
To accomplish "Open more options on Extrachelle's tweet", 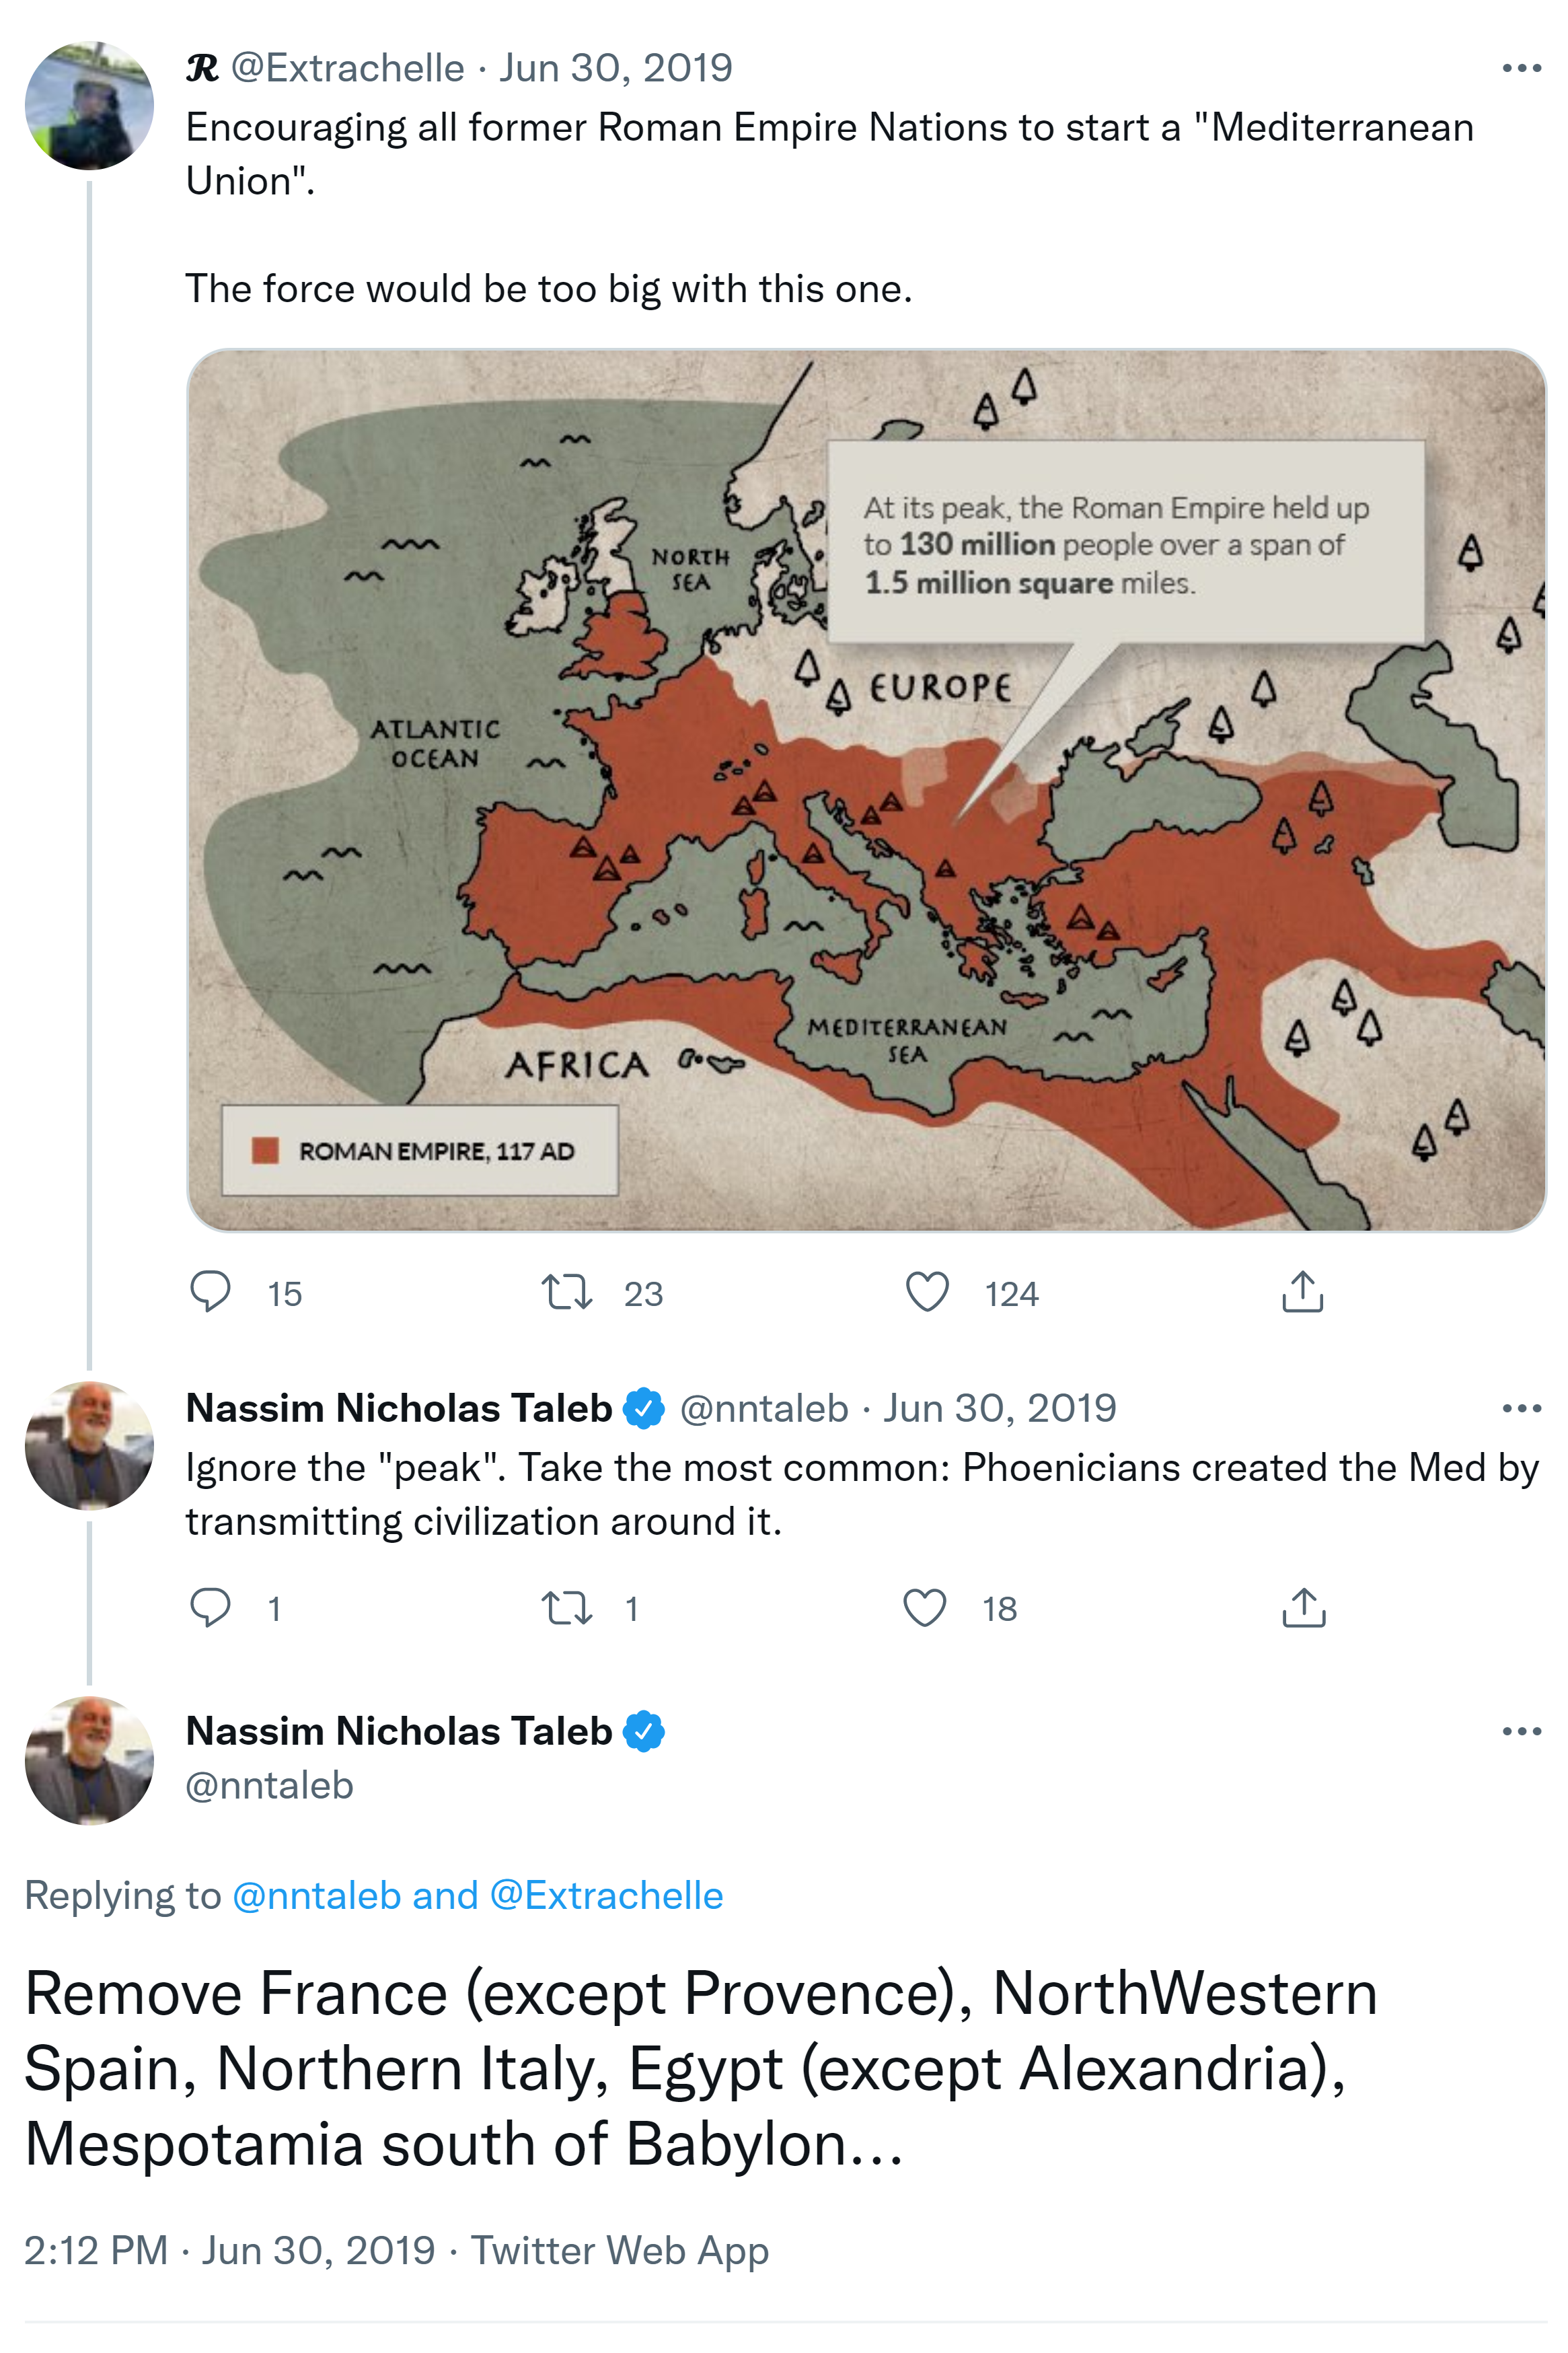I will point(1521,68).
